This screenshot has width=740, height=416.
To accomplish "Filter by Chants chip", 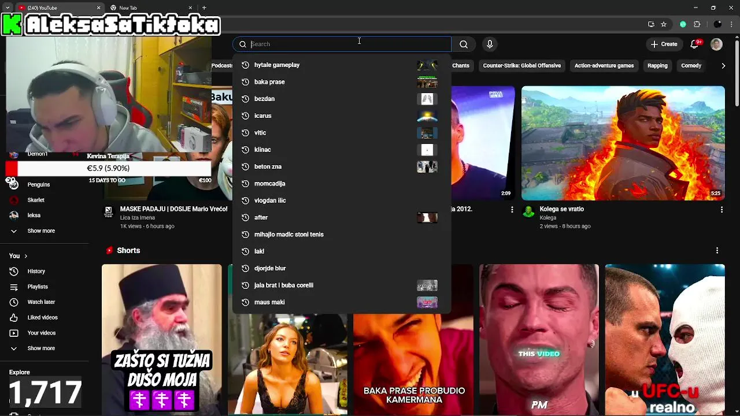I will (461, 66).
